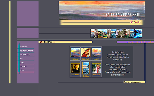Return Home via sidebar menu
This screenshot has width=154, height=96.
point(22,70)
